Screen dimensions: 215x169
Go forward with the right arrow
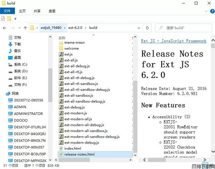point(13,28)
